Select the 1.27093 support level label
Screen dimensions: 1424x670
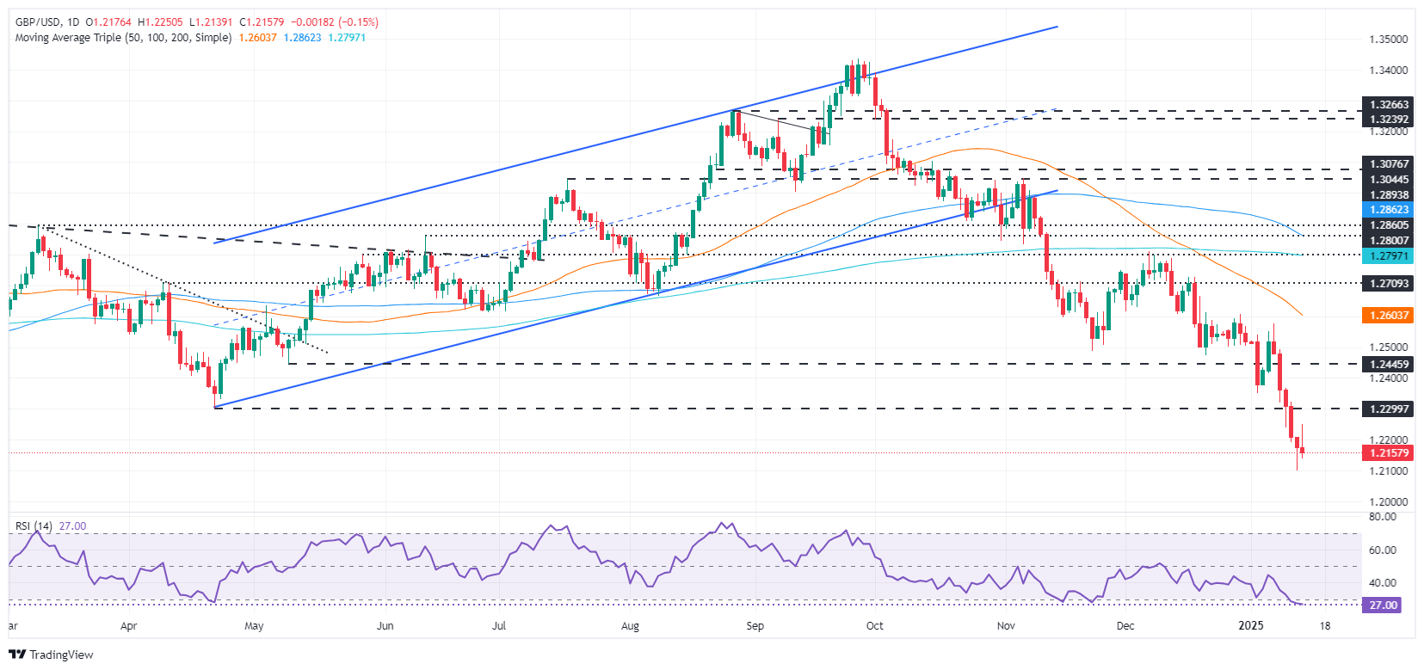(1388, 283)
